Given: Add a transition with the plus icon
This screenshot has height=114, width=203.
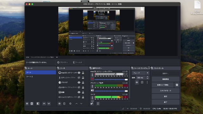Looking at the screenshot, I should pos(137,82).
